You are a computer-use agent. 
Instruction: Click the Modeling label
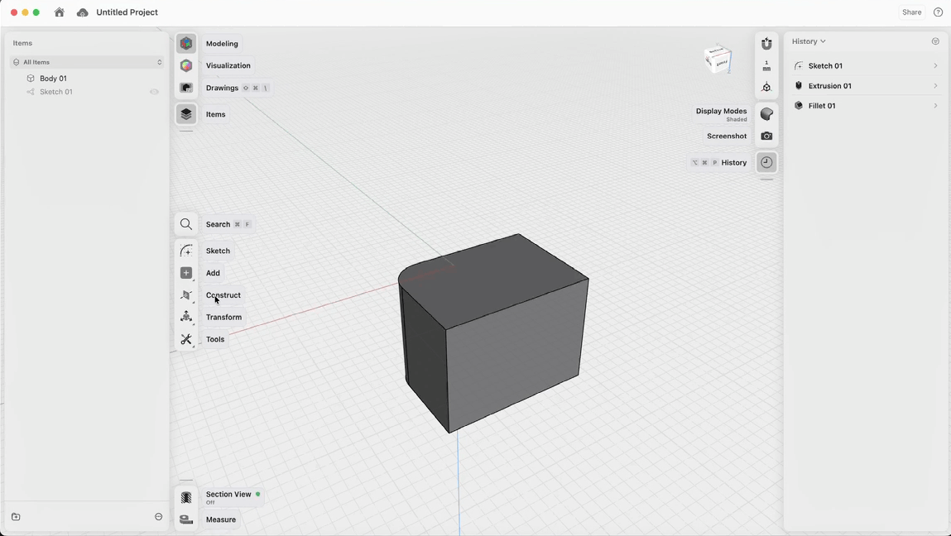click(x=222, y=44)
